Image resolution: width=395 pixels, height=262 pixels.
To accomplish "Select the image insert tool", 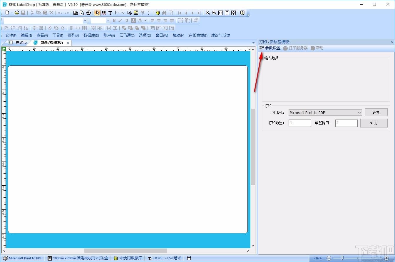I will click(x=136, y=13).
